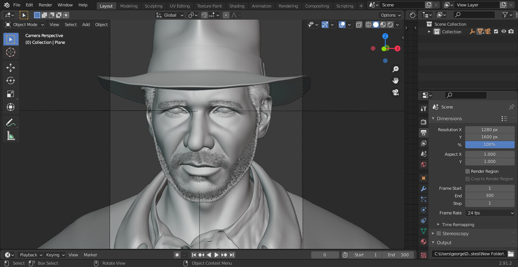Toggle Collection exclude checkbox in outliner
Viewport: 518px width, 267px height.
(496, 31)
